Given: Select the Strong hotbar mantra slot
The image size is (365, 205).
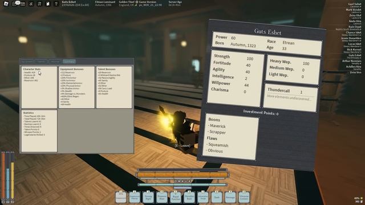Looking at the screenshot, I should tap(148, 198).
